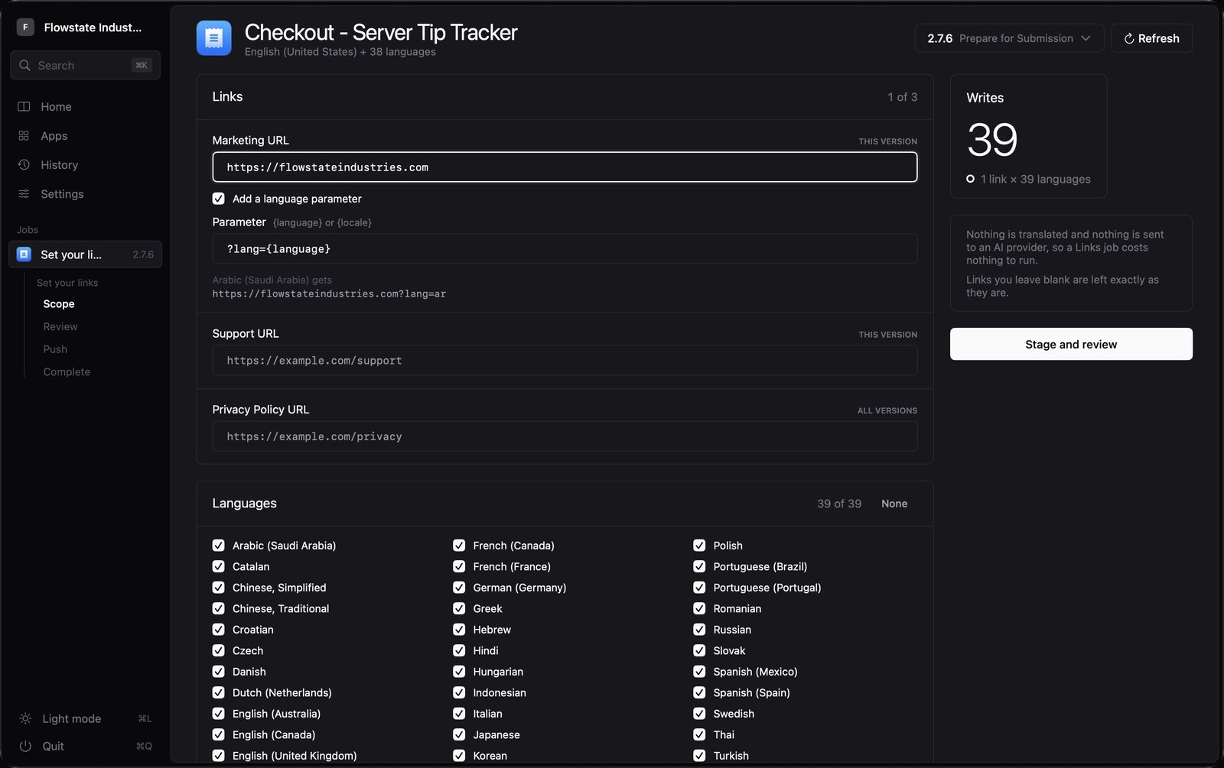
Task: Open Apps via its grid icon
Action: (24, 135)
